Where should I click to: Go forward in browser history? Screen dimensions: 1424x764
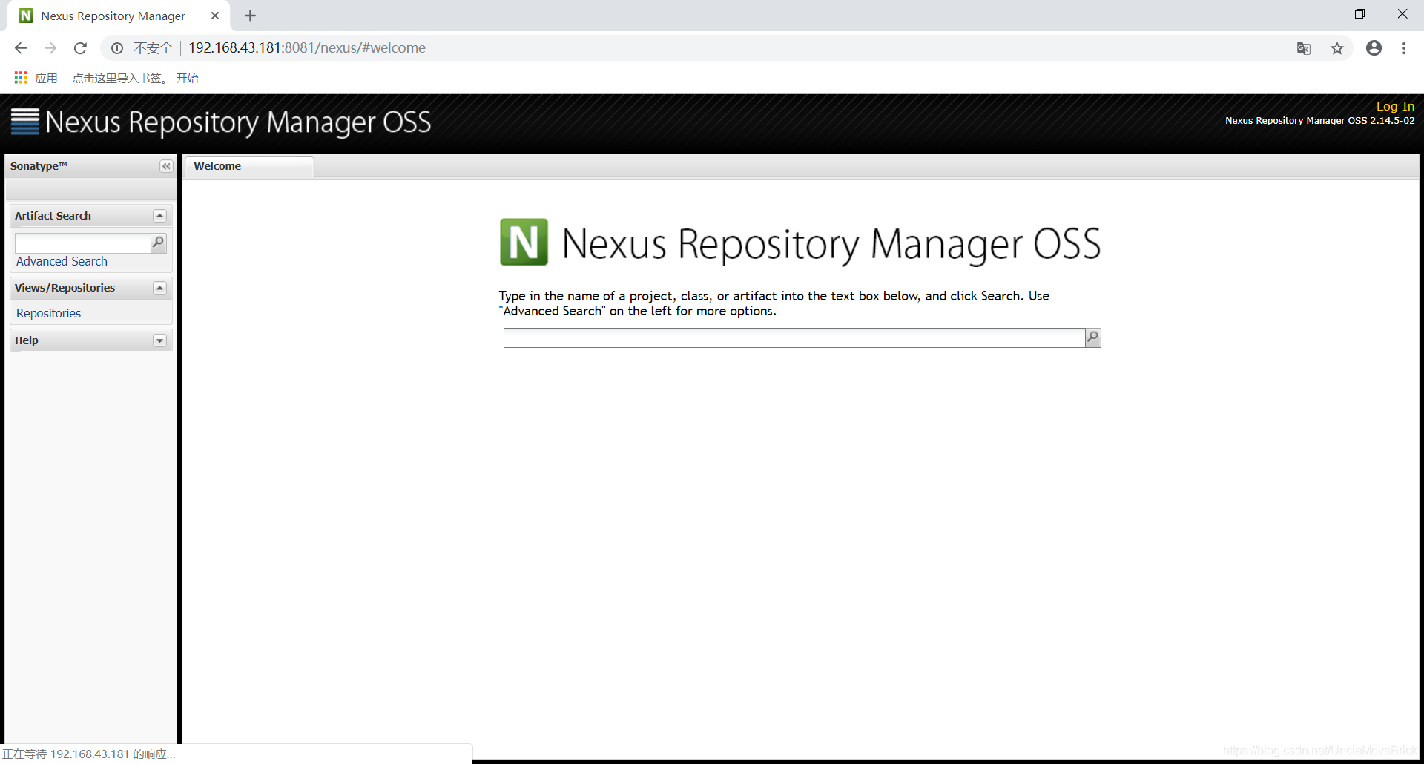pos(50,48)
